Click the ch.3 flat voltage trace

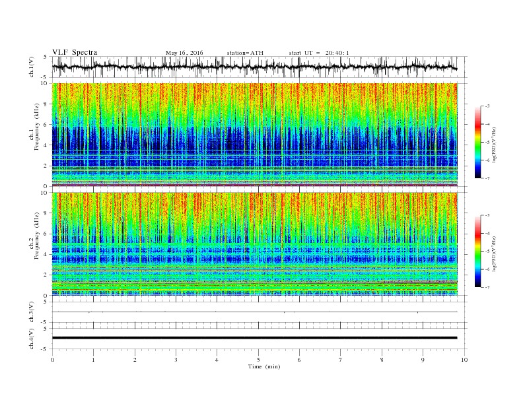(254, 312)
